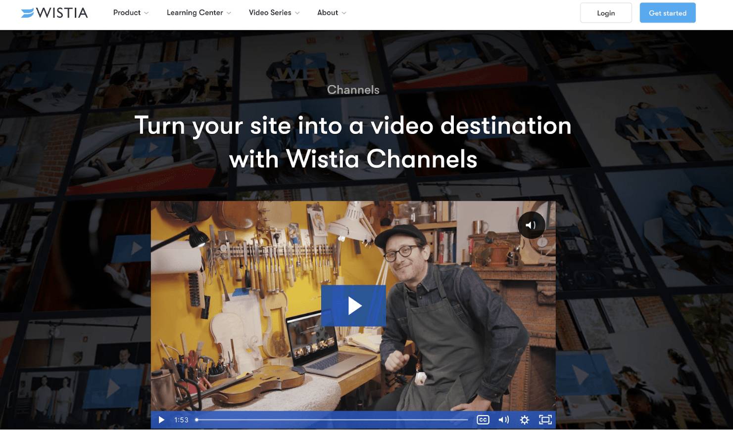Screen dimensions: 733x430
Task: Click the Get started button
Action: point(667,13)
